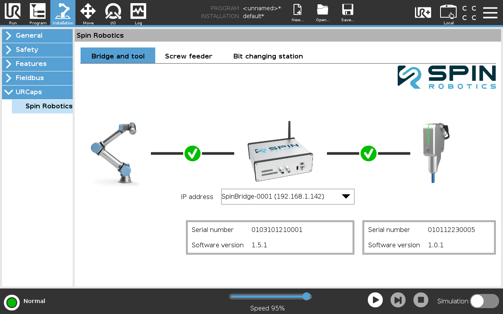Click the Step forward button
This screenshot has width=503, height=314.
[398, 300]
